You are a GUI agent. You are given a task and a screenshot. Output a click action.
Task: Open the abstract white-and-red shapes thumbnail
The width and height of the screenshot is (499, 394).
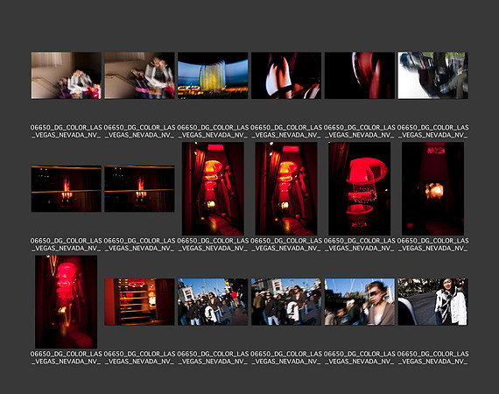(x=286, y=75)
